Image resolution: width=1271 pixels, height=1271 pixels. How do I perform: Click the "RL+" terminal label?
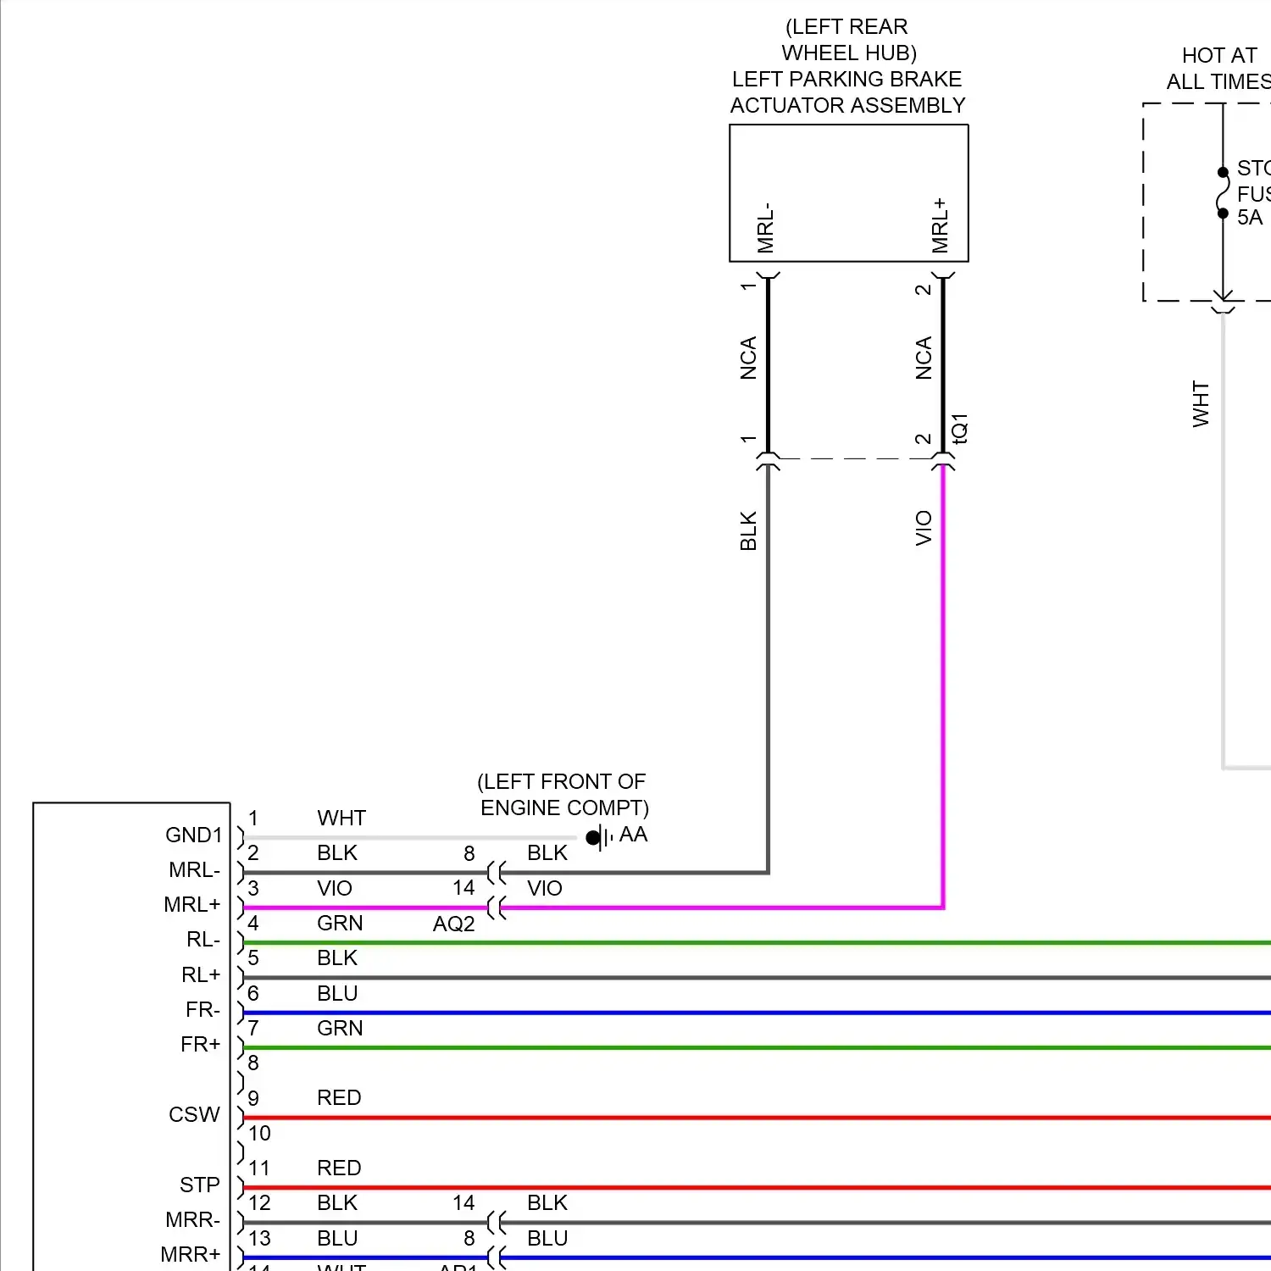click(x=201, y=975)
